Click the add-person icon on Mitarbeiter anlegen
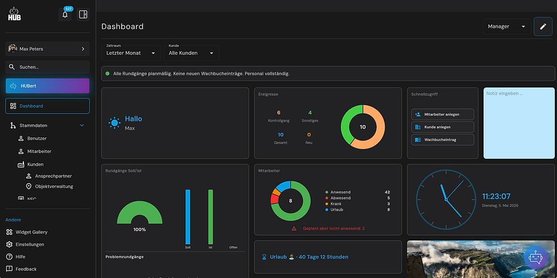The image size is (557, 278). point(418,114)
